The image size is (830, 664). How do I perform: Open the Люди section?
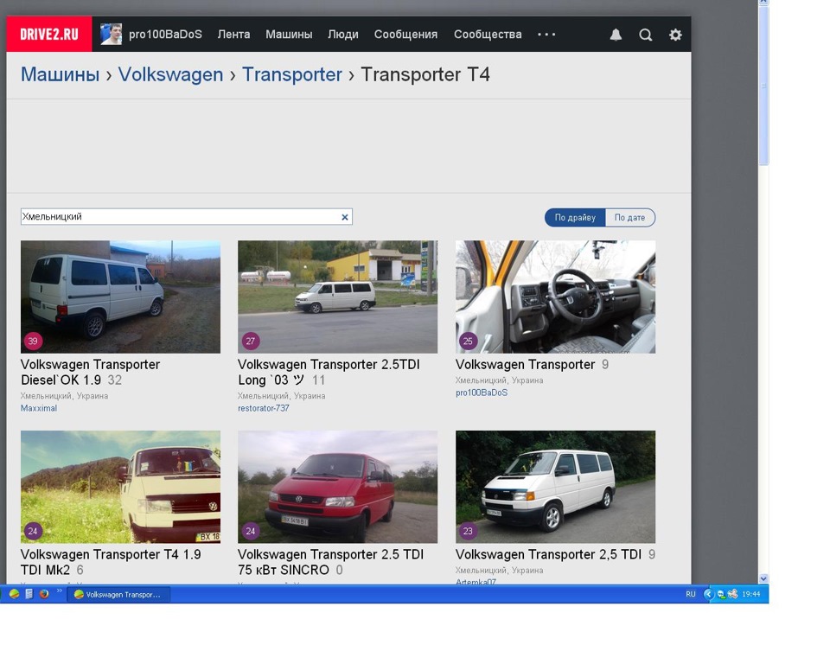click(343, 35)
